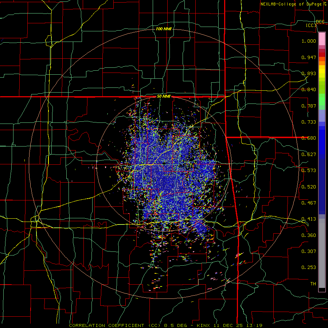
Task: Select the 0.627 legend value
Action: click(x=309, y=155)
